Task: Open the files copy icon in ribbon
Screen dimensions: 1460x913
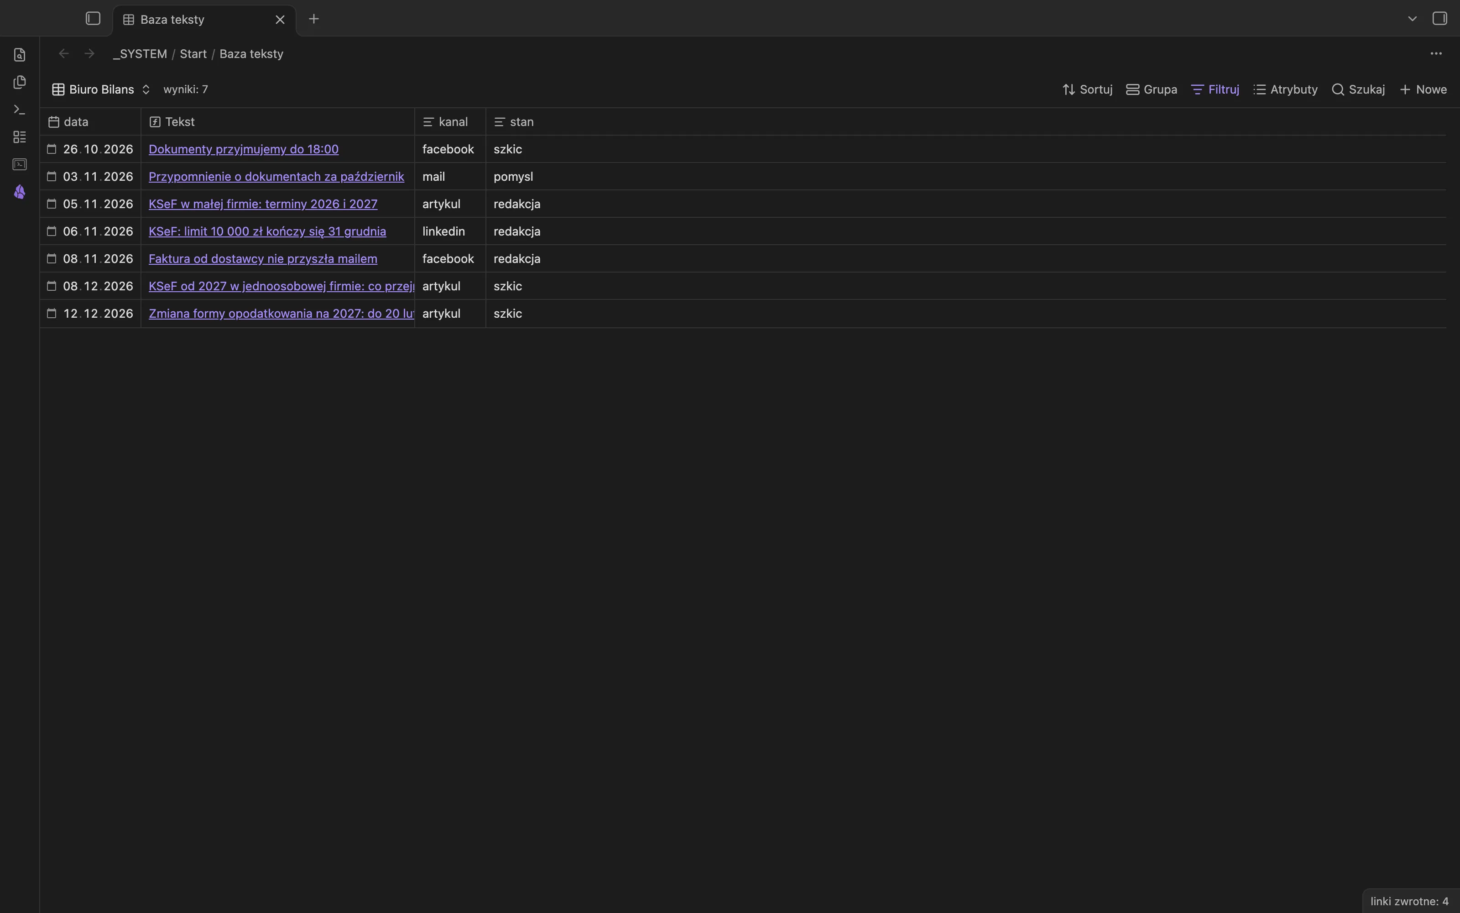Action: (19, 82)
